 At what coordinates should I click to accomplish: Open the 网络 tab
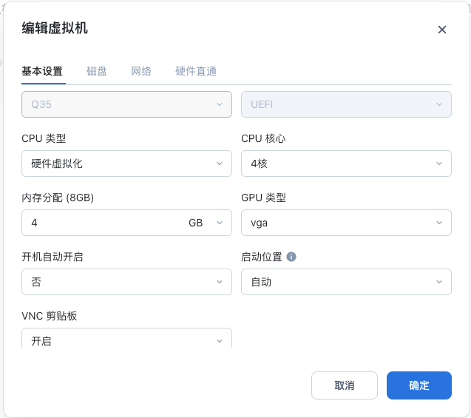(x=141, y=71)
